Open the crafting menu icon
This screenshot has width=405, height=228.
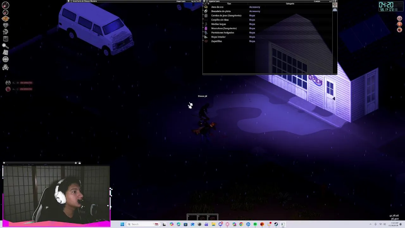tap(5, 32)
